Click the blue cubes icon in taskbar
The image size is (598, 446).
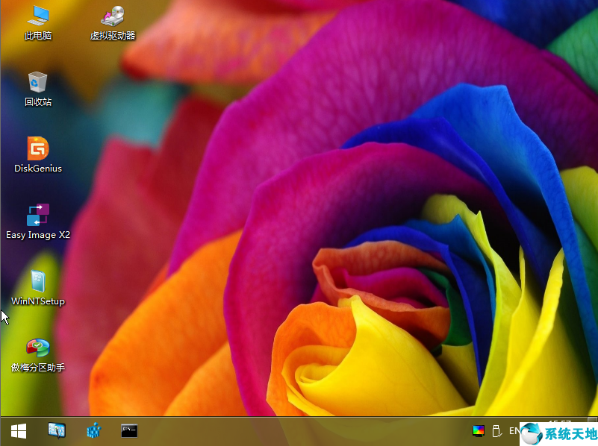coord(93,430)
